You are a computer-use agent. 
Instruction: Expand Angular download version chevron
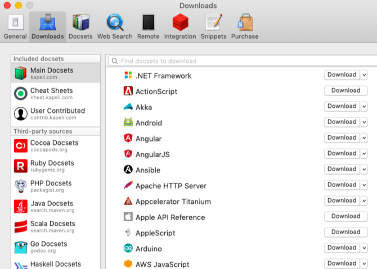(363, 138)
